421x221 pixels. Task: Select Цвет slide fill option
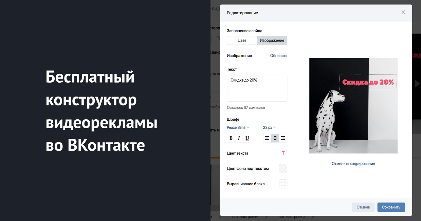242,40
